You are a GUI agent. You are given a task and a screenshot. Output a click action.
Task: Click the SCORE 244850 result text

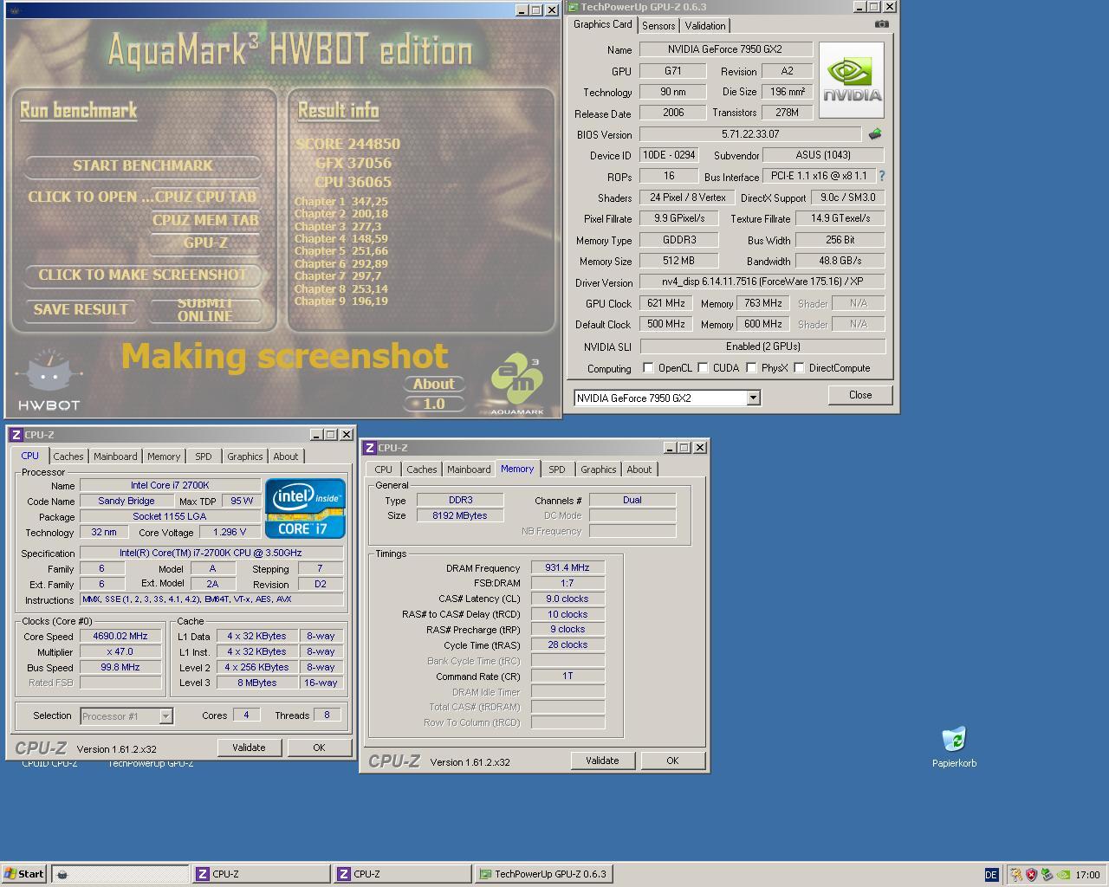pos(347,144)
